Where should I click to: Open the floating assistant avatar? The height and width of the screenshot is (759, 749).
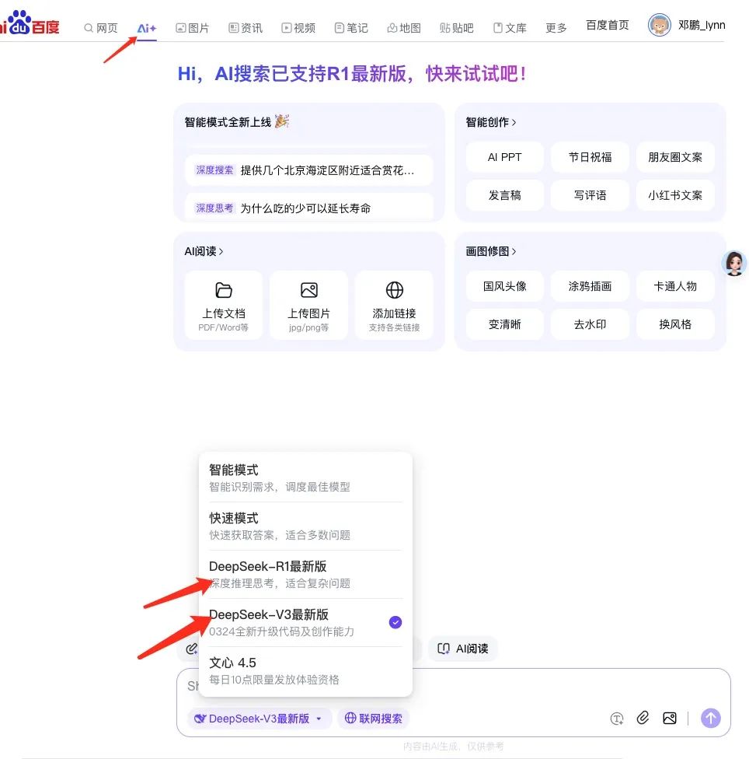[734, 264]
